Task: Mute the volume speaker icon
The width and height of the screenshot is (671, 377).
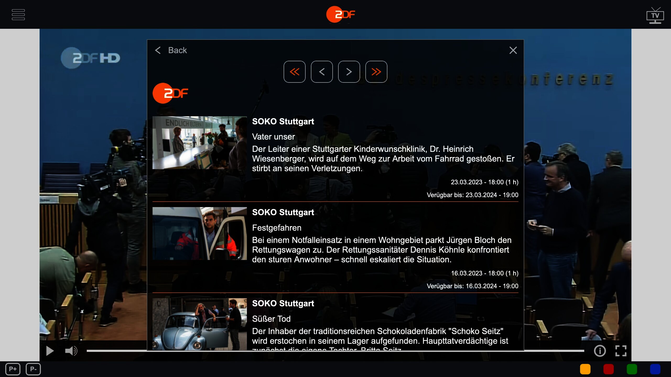Action: [71, 351]
